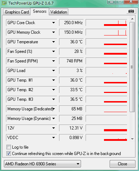139x171 pixels.
Task: Uncheck Continue refreshing in background option
Action: [8, 154]
